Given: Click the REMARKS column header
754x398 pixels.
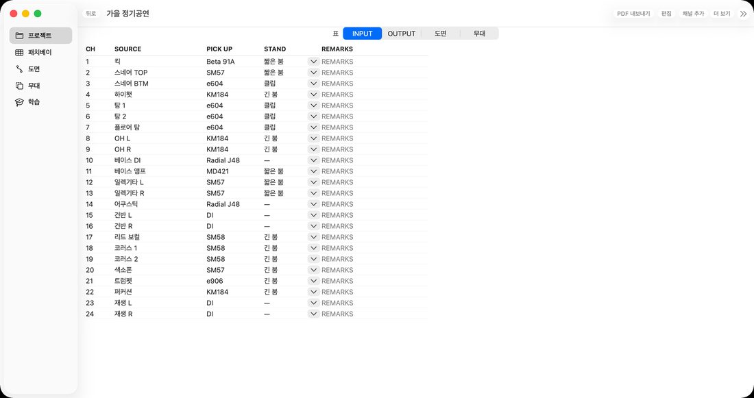Looking at the screenshot, I should tap(337, 49).
